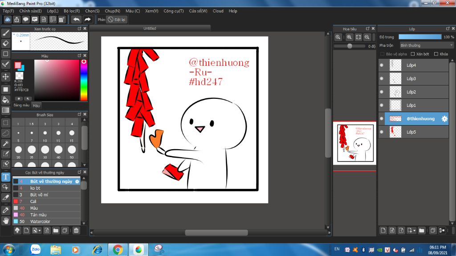
Task: Undock the Hoa tiêu navigator panel
Action: click(x=367, y=28)
